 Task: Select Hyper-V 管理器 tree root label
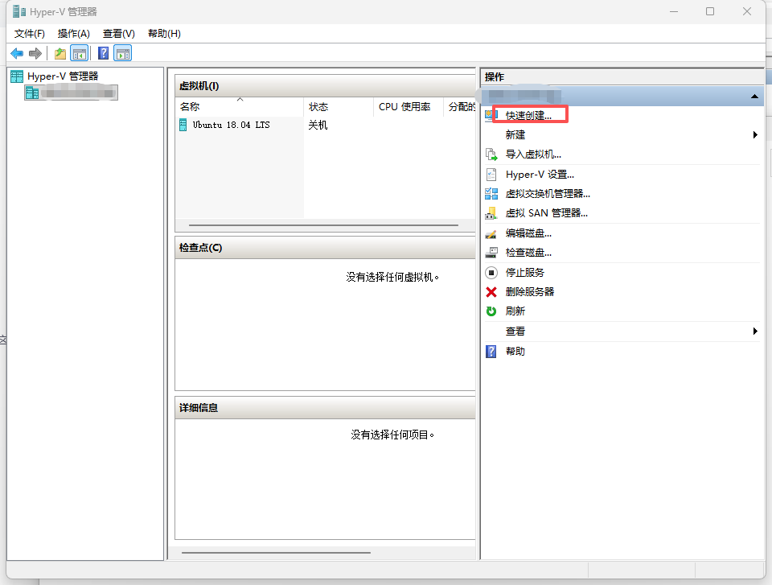[x=63, y=76]
